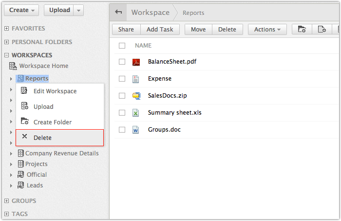Click the back arrow beside Workspace breadcrumb
The width and height of the screenshot is (341, 221).
pos(117,13)
